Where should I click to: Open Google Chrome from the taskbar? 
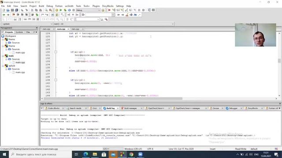pyautogui.click(x=131, y=154)
